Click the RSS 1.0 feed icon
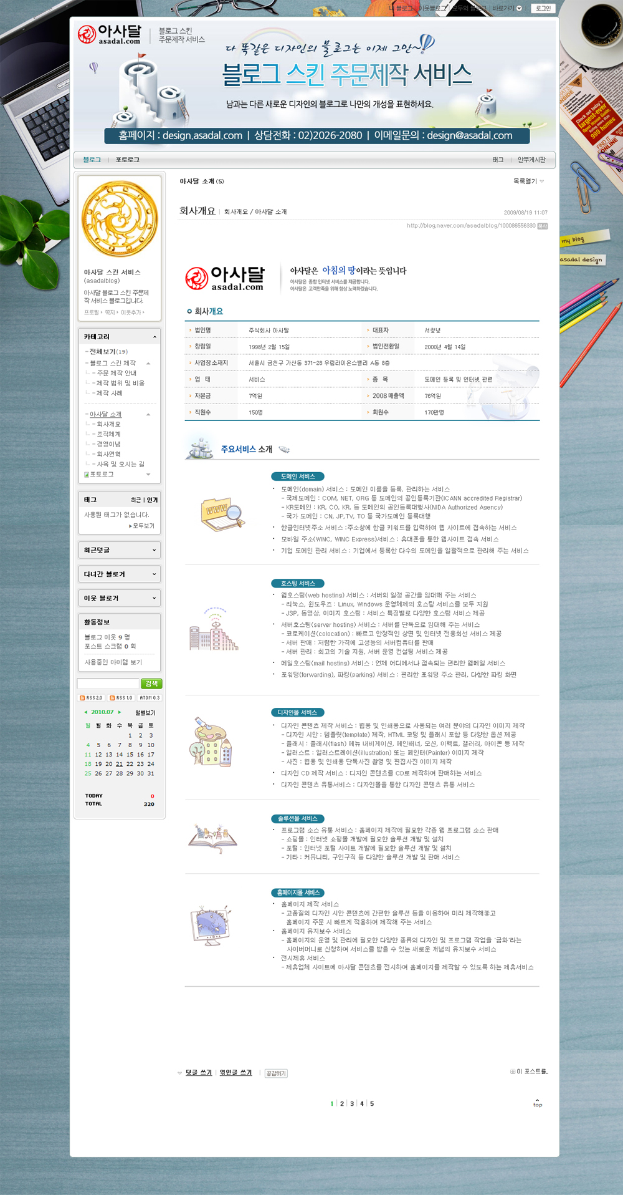Image resolution: width=623 pixels, height=1195 pixels. click(121, 698)
